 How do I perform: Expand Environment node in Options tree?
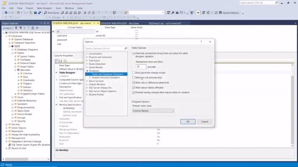[87, 54]
